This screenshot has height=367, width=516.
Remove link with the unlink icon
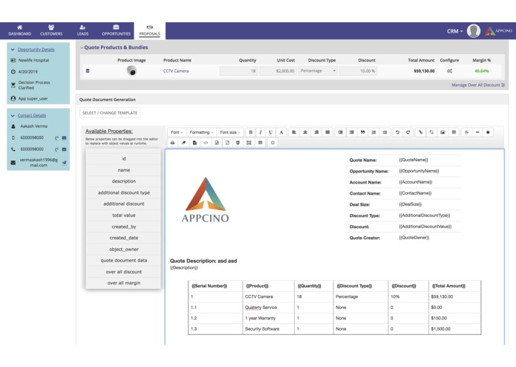(431, 132)
